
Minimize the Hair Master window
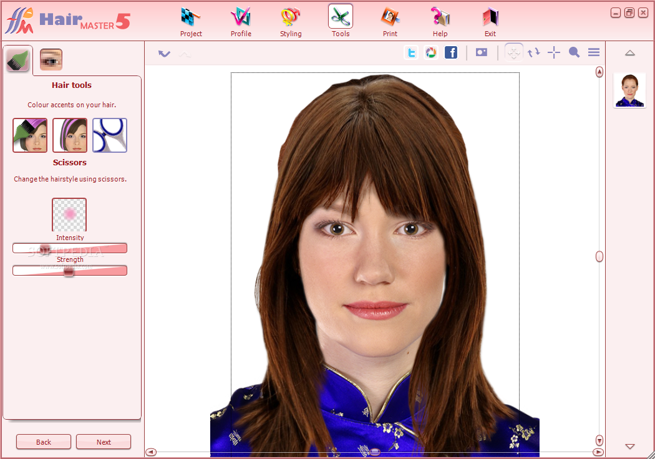615,13
